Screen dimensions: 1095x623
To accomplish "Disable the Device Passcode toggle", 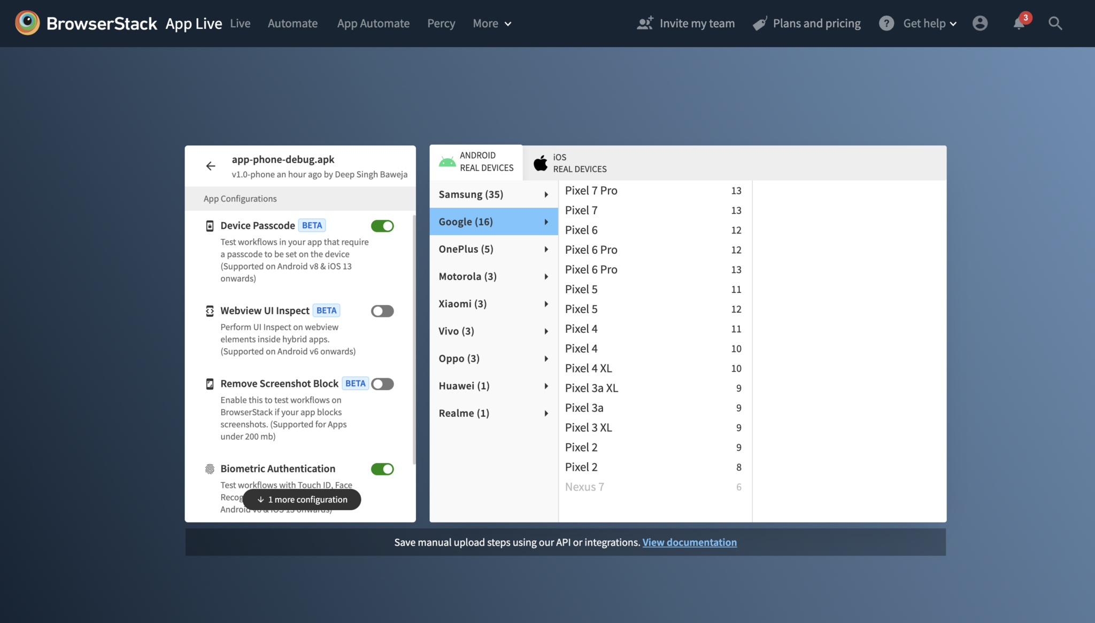I will (x=382, y=225).
